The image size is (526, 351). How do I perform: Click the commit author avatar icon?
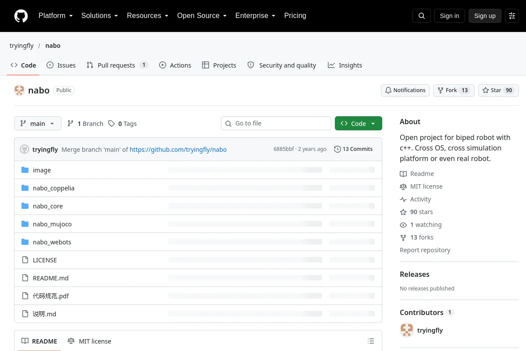click(25, 149)
